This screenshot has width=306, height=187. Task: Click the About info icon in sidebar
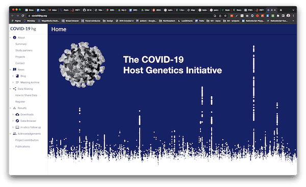(14, 38)
